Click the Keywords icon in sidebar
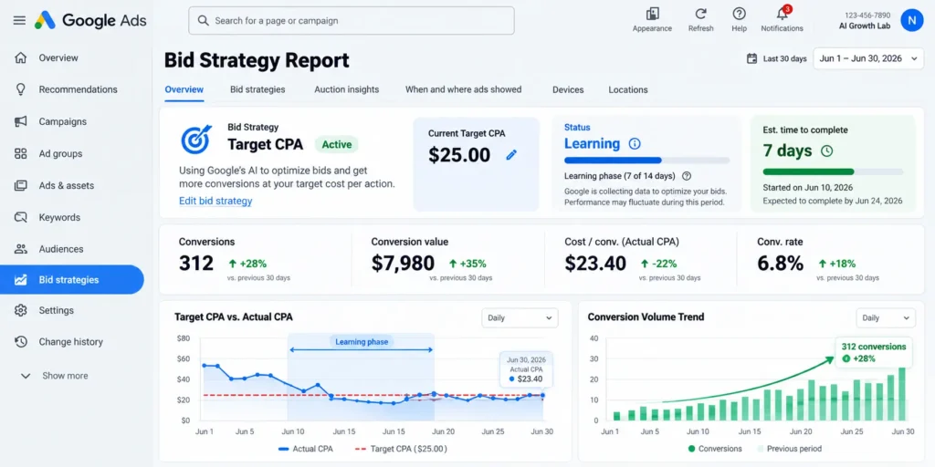This screenshot has height=467, width=935. pos(21,217)
